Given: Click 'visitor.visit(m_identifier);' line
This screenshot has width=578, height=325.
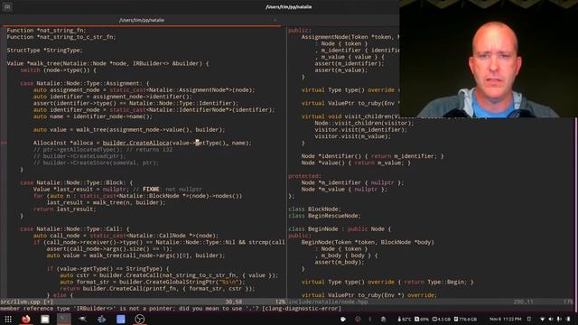Looking at the screenshot, I should click(x=361, y=129).
